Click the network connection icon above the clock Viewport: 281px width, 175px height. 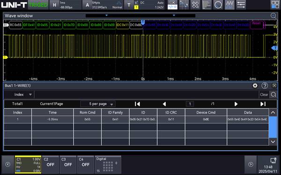pyautogui.click(x=274, y=161)
